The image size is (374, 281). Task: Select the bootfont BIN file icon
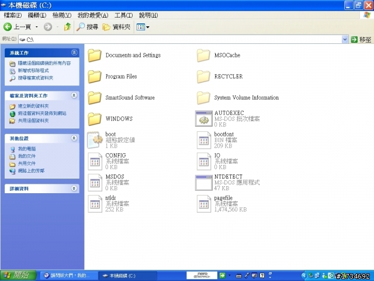coord(204,140)
